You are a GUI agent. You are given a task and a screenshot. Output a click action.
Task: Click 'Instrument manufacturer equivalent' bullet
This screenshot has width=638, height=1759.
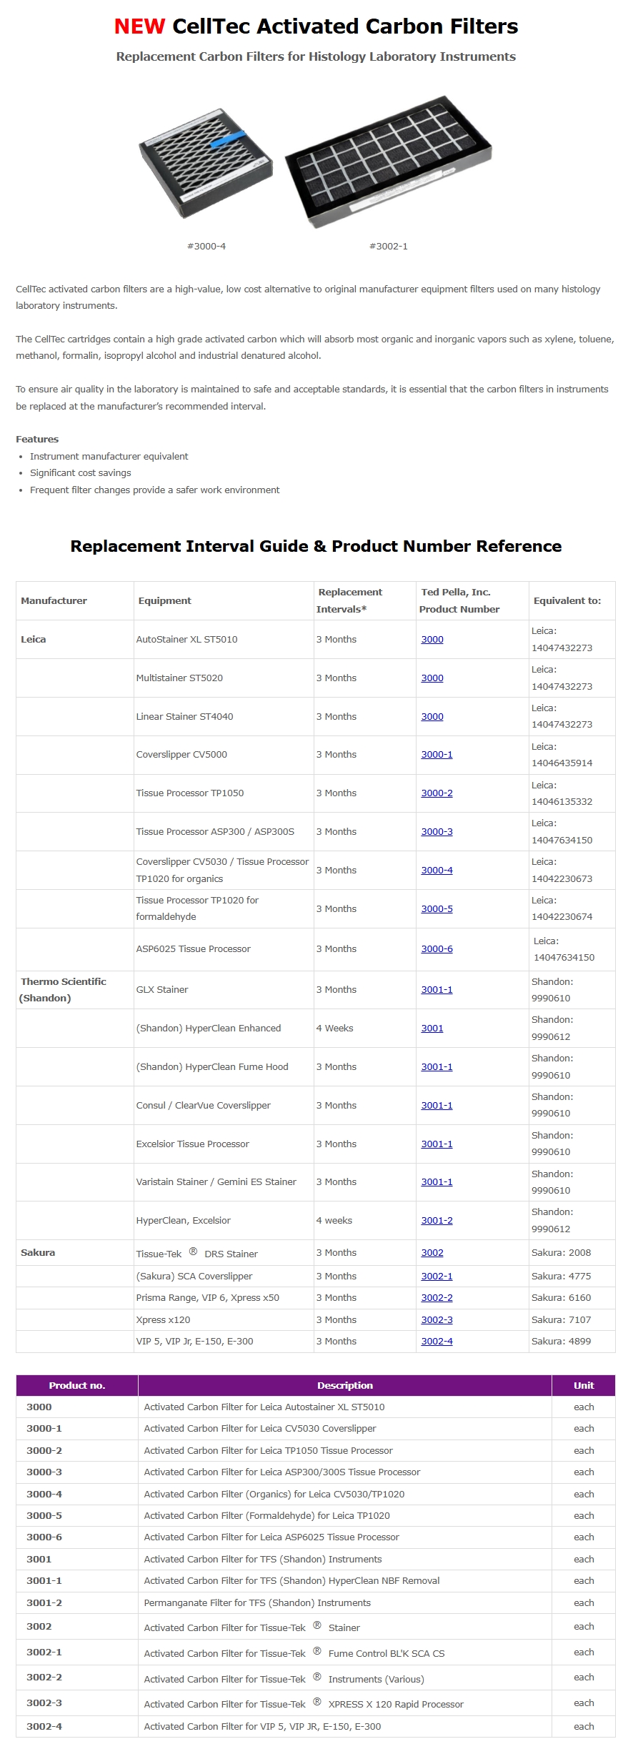[x=109, y=457]
